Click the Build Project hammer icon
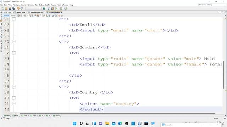This screenshot has height=127, width=227. [x=49, y=8]
